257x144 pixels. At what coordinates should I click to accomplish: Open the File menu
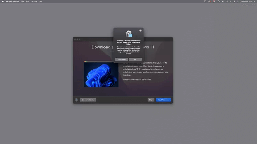(23, 1)
